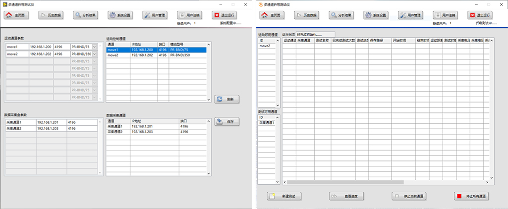Click 退出运行 in the left window
This screenshot has height=209, width=508.
224,15
